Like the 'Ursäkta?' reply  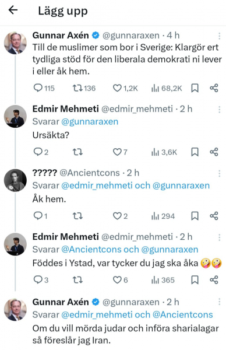click(120, 152)
